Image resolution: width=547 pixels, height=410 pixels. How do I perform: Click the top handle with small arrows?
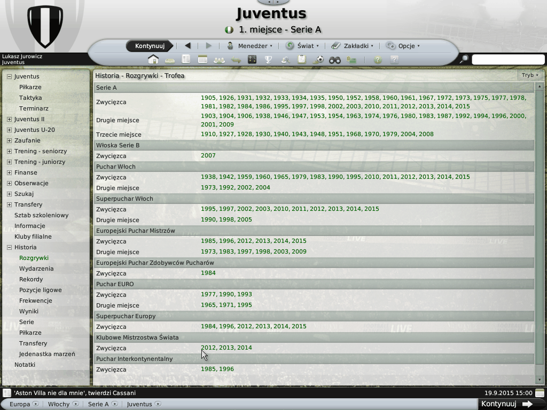(273, 2)
